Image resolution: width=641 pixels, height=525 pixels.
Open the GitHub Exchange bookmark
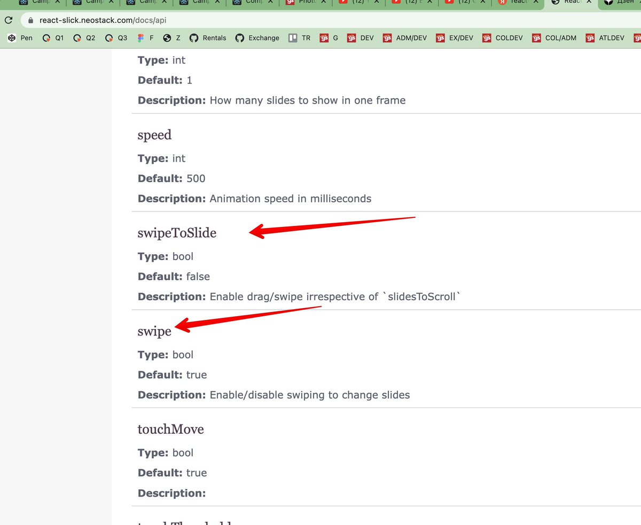[257, 38]
